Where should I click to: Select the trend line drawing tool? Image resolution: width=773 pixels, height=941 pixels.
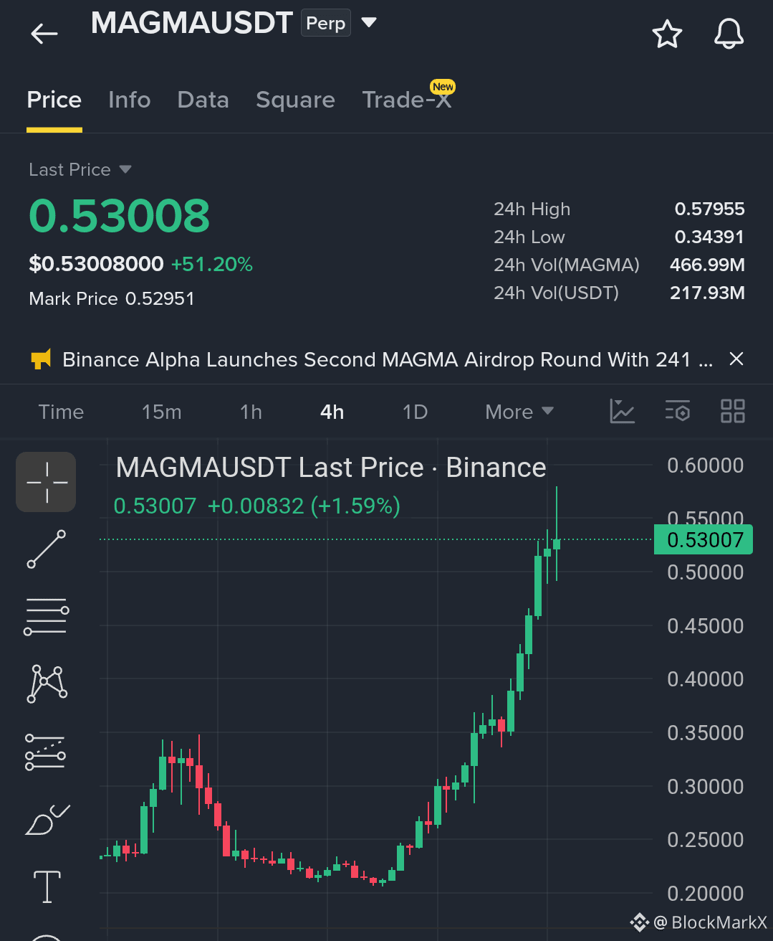click(x=47, y=549)
